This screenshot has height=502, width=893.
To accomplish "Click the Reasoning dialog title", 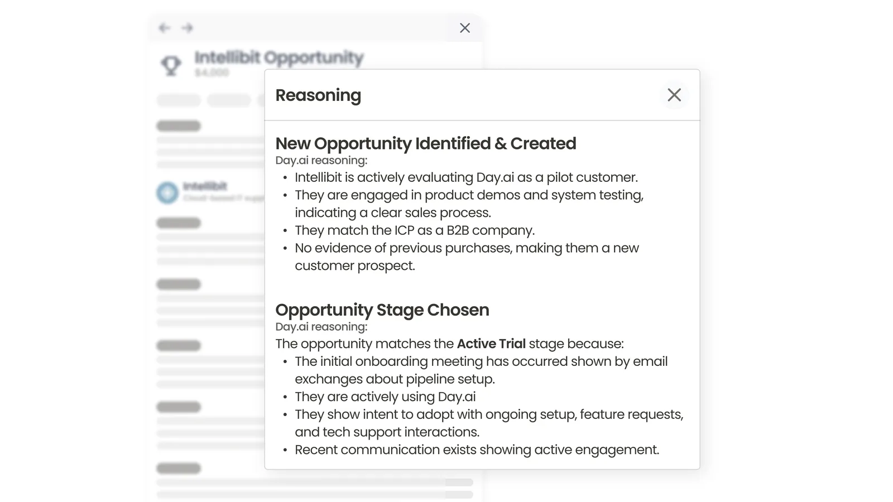I will (x=318, y=95).
